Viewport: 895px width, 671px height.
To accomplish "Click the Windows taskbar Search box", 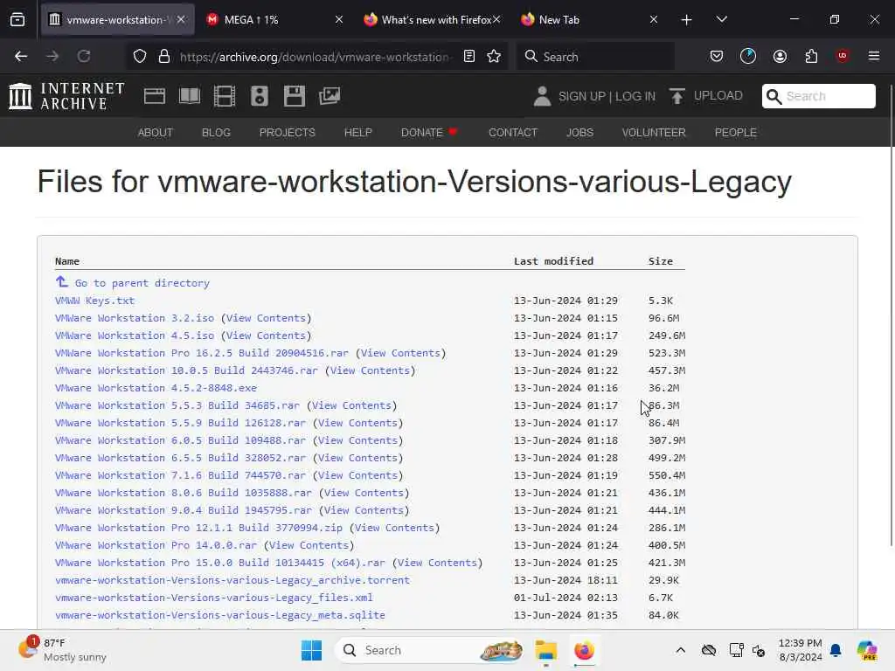I will pyautogui.click(x=430, y=650).
